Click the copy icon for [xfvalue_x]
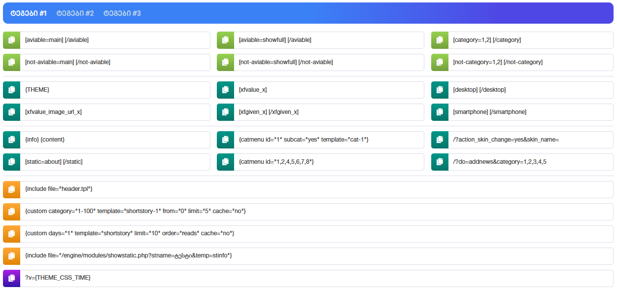617x291 pixels. (x=226, y=90)
